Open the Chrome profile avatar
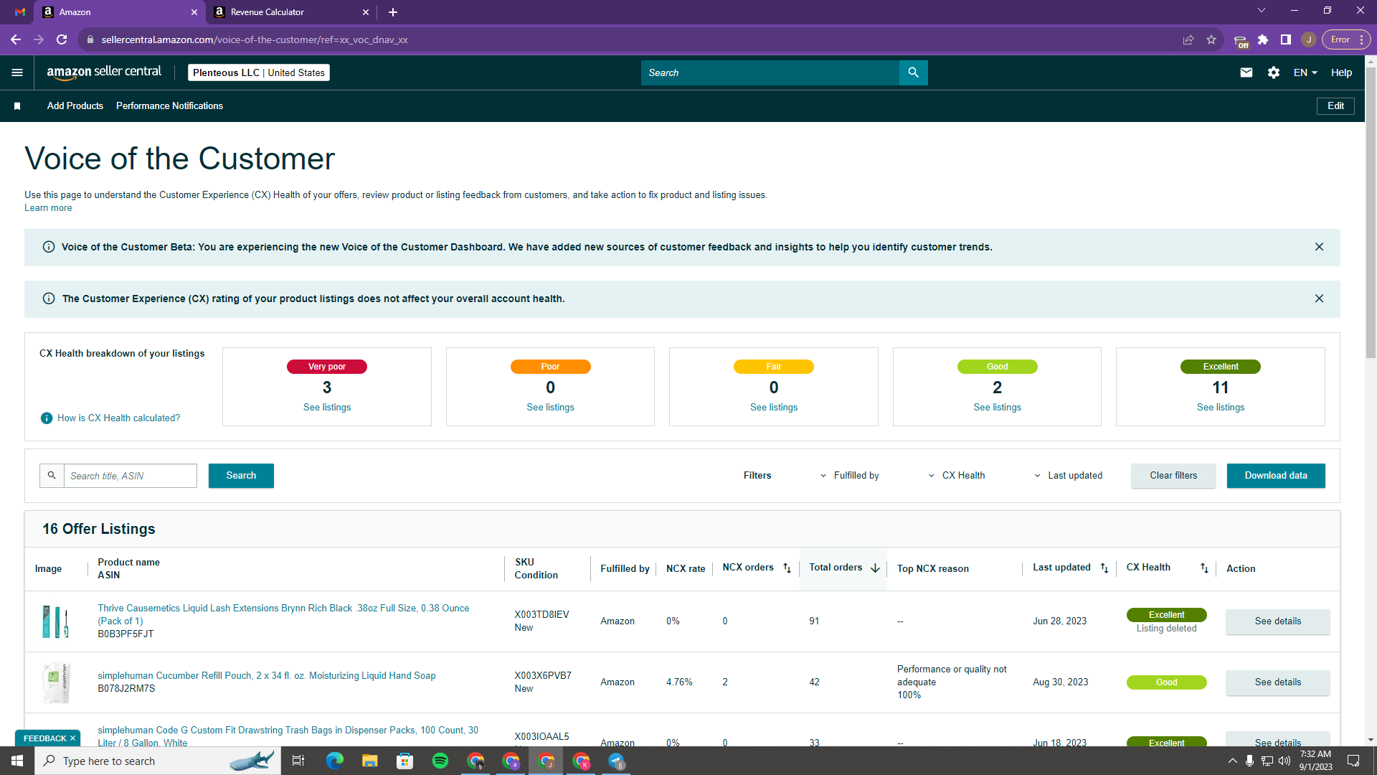 click(x=1309, y=39)
